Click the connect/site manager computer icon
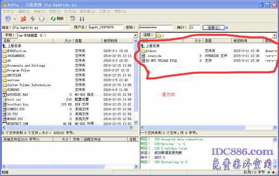 tap(8, 19)
